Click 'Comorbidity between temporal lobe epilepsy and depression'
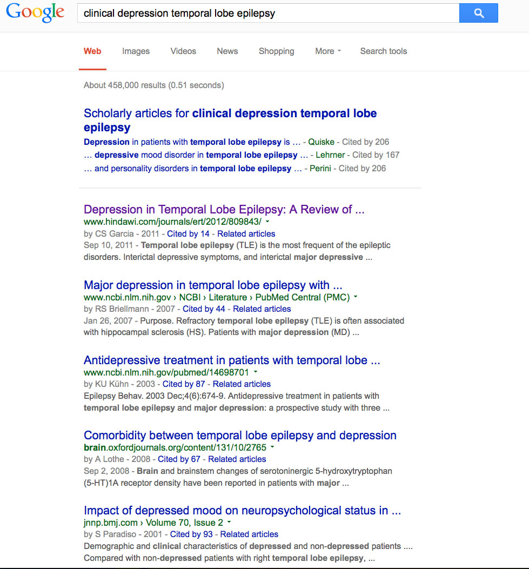This screenshot has height=569, width=529. pyautogui.click(x=240, y=435)
